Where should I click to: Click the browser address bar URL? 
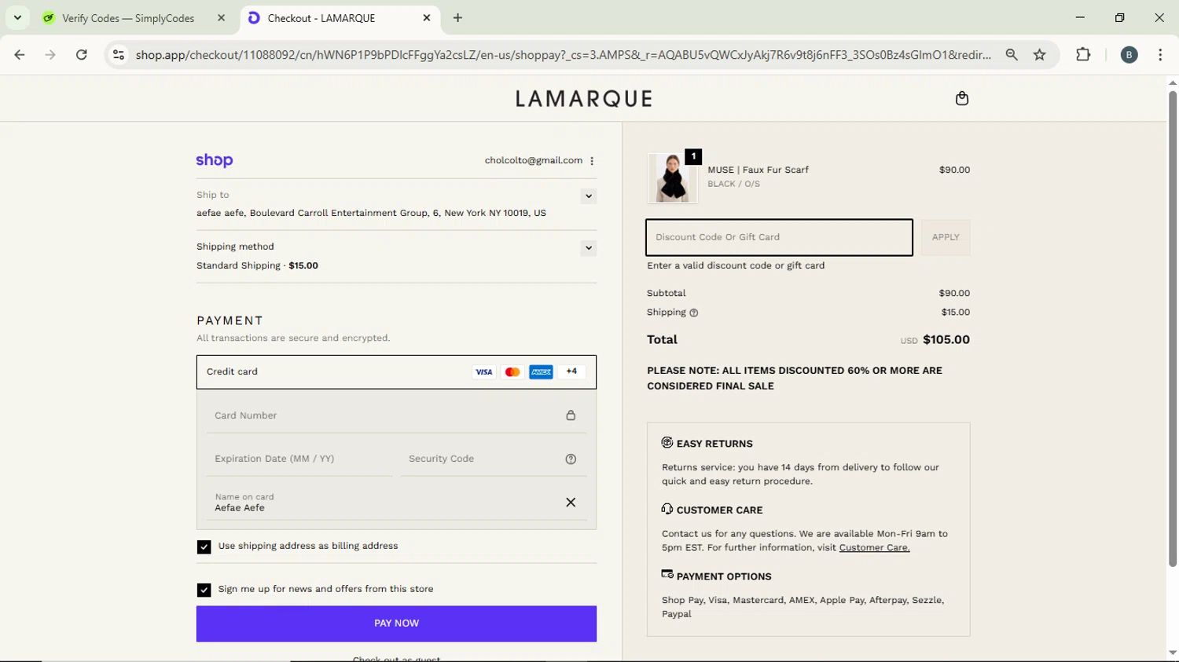563,55
